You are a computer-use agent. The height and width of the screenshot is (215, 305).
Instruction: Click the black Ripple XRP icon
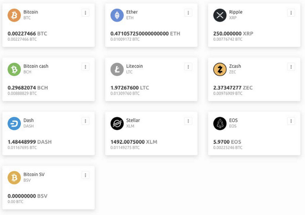[x=220, y=15]
